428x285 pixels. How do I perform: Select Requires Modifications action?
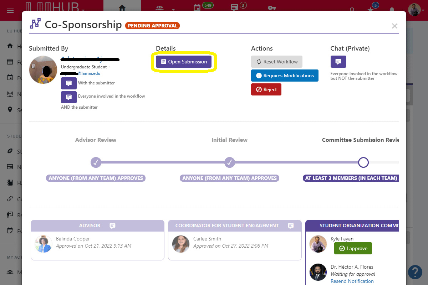[284, 76]
